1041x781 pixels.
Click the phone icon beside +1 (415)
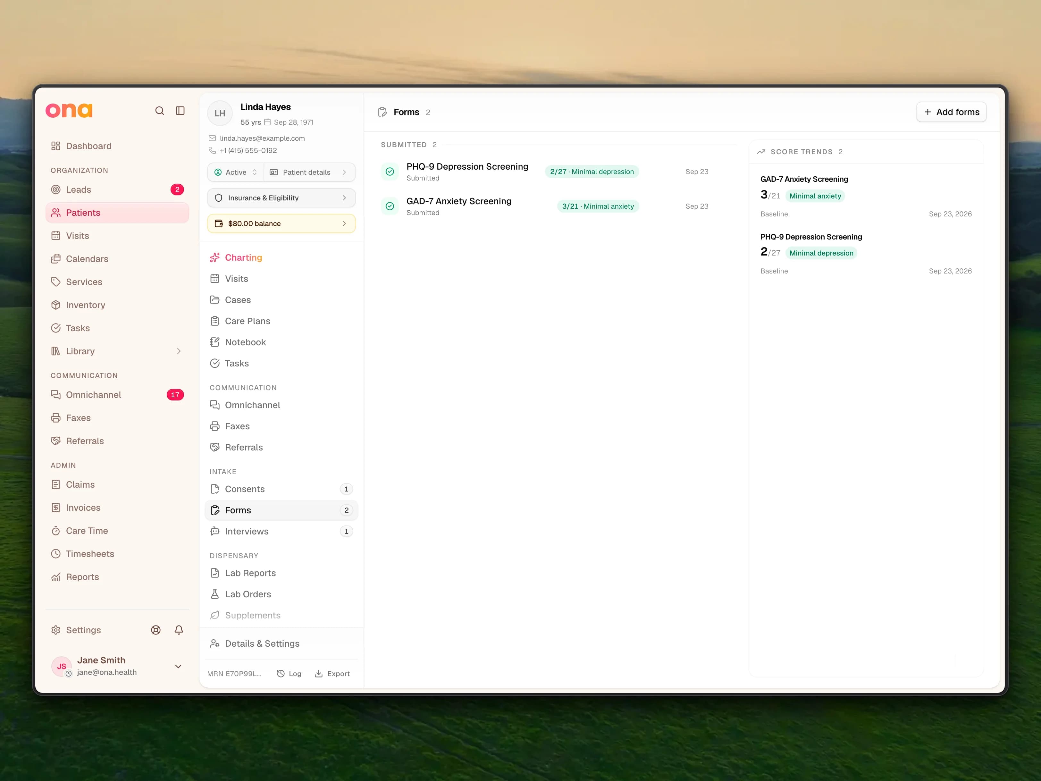pyautogui.click(x=212, y=151)
